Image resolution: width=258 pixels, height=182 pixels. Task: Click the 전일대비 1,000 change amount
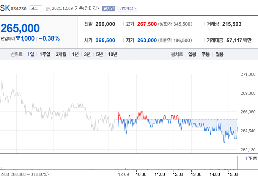tap(28, 38)
